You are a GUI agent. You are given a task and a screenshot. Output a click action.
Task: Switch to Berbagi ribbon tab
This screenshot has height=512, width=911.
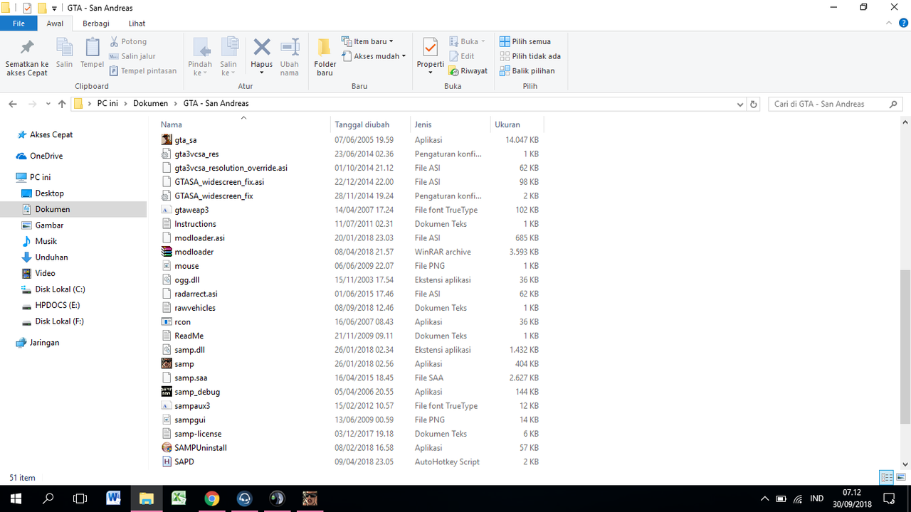95,23
